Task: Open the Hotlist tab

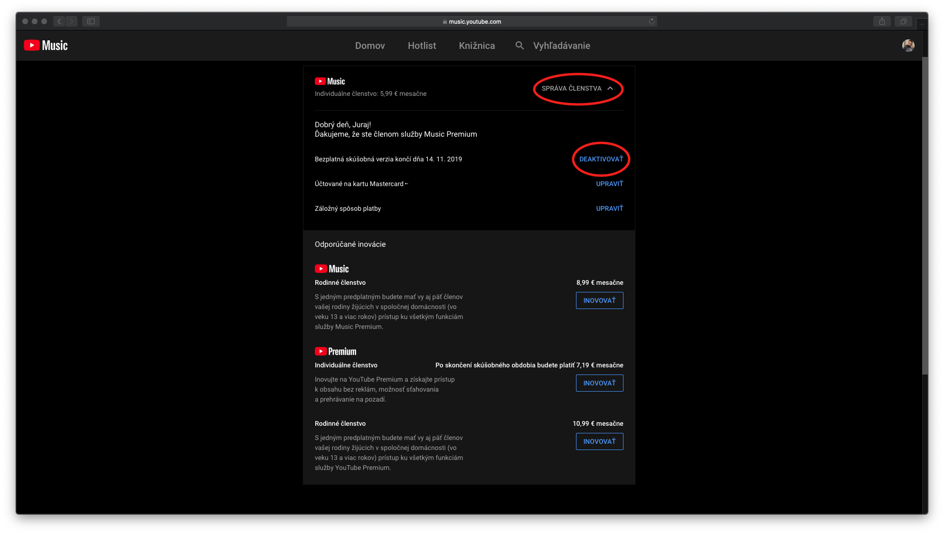Action: tap(422, 46)
